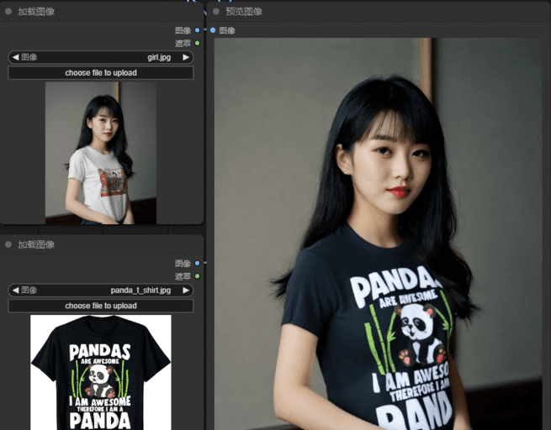Click the 遮罩 output socket of girl.jpg node
551x430 pixels.
pos(197,43)
